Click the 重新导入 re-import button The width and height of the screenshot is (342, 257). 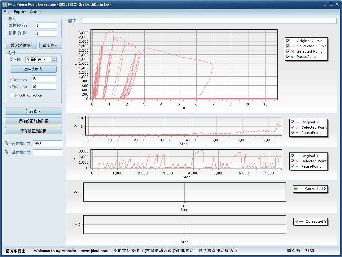50,45
